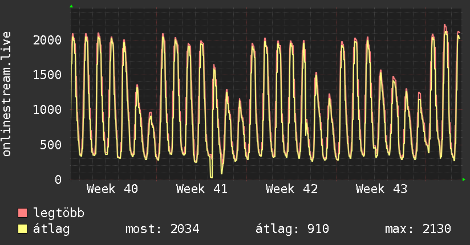Select the legtöbb legend label

coord(59,213)
